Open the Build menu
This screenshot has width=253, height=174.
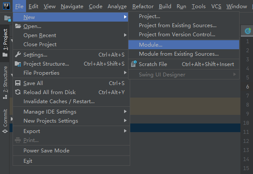click(165, 6)
